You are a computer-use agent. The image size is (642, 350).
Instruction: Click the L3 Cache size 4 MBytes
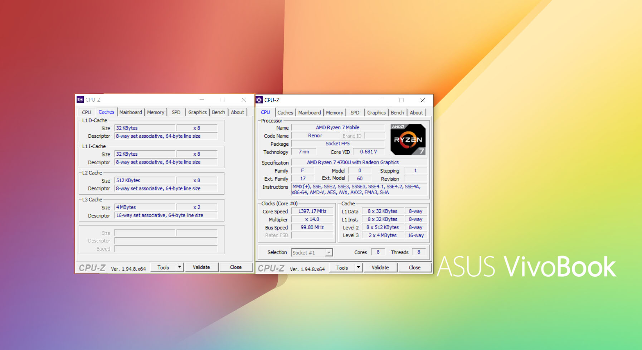145,208
